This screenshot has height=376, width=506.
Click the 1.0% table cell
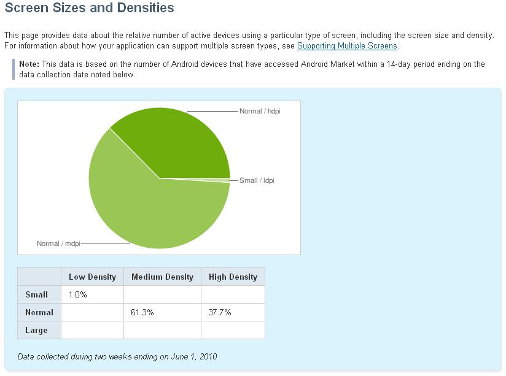(x=92, y=294)
